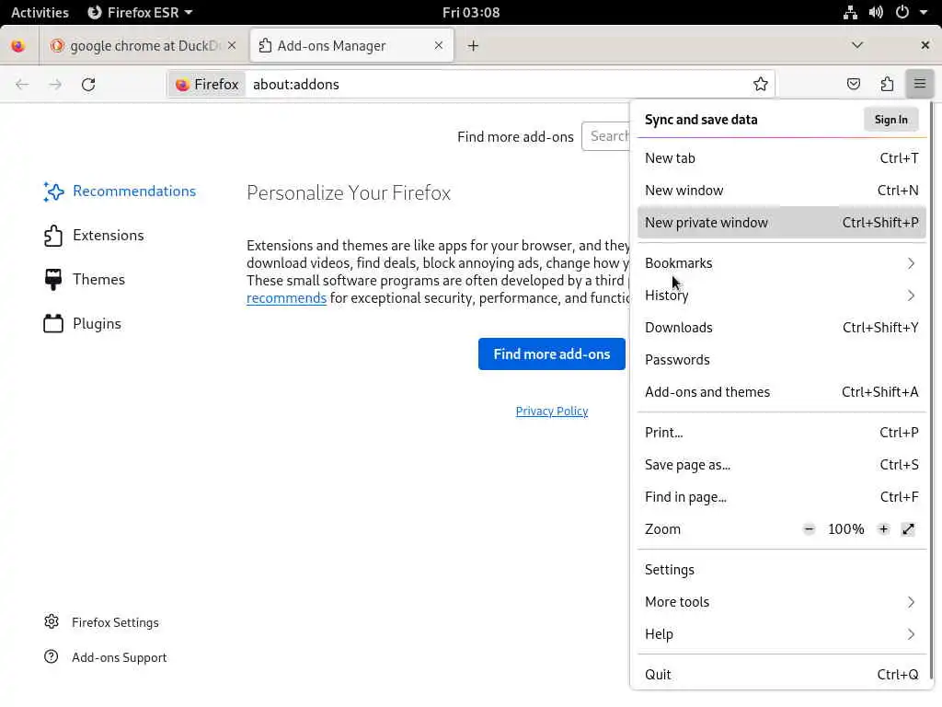Choose Find in page…
The width and height of the screenshot is (942, 707).
[782, 497]
